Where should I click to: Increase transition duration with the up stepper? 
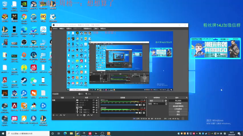pos(166,103)
